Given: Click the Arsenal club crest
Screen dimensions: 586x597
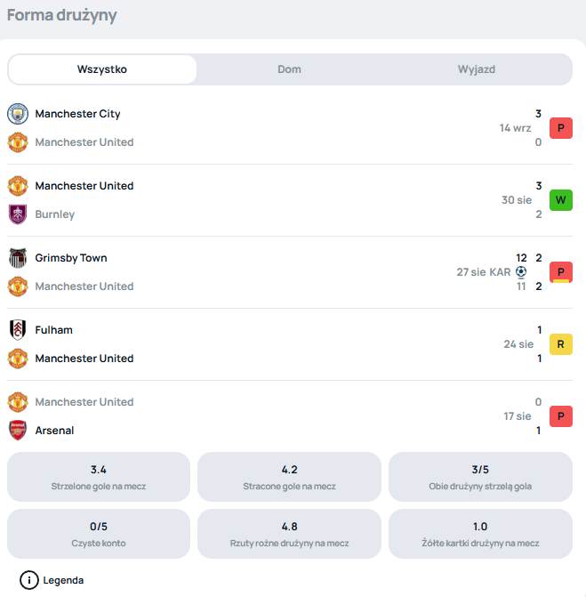Looking at the screenshot, I should point(18,431).
